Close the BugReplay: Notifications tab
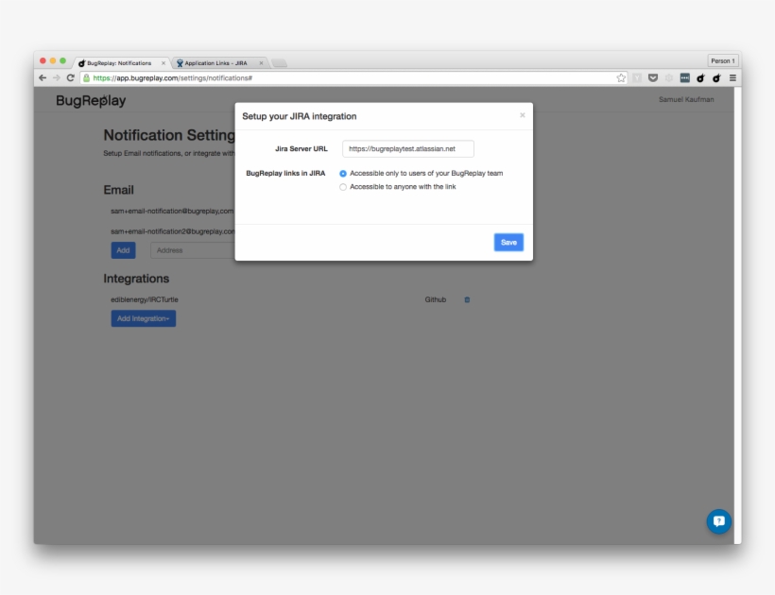Screen dimensions: 775x595 coord(164,63)
